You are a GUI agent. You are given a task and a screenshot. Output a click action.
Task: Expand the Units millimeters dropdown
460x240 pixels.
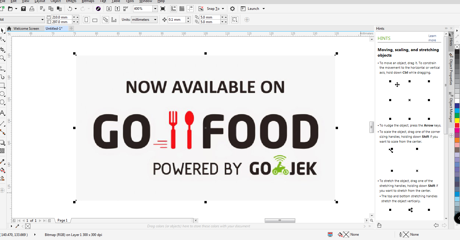155,20
